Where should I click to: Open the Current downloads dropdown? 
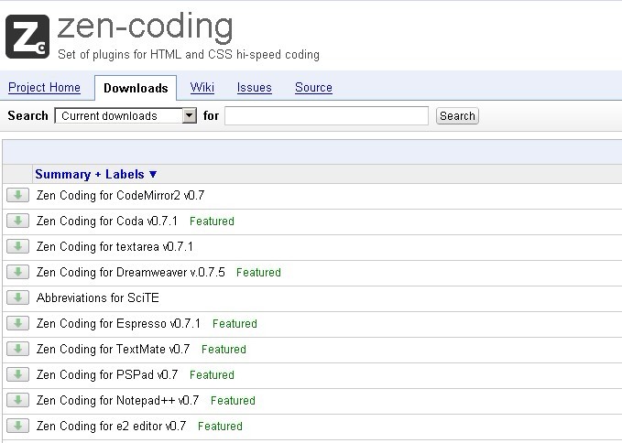coord(125,115)
